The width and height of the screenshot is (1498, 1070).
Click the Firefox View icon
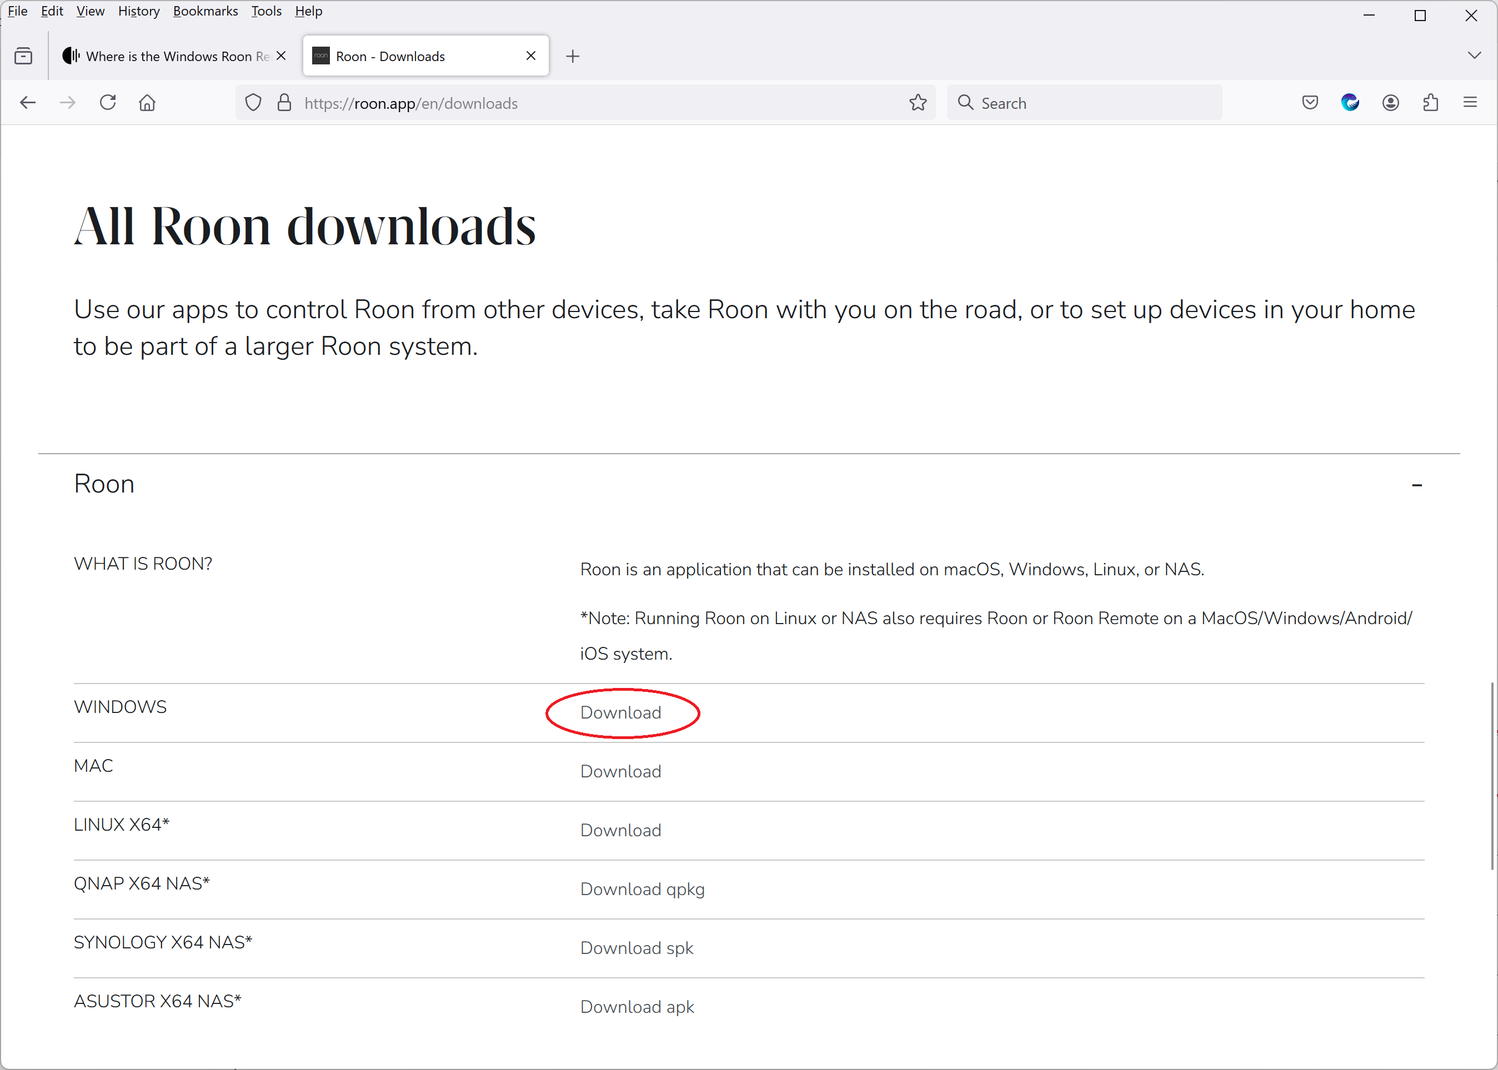[x=23, y=56]
